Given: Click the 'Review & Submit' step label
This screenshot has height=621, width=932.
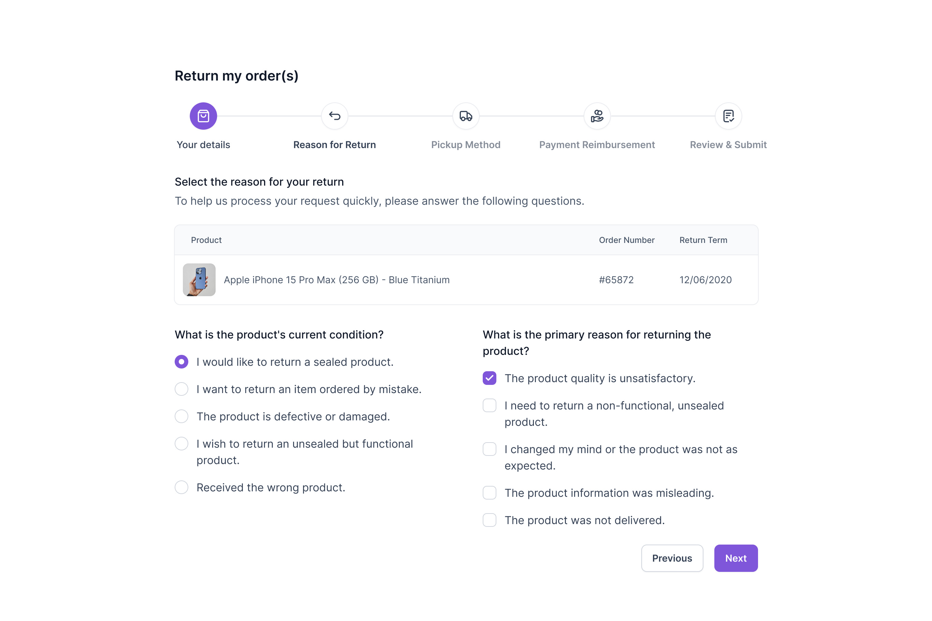Looking at the screenshot, I should (728, 145).
